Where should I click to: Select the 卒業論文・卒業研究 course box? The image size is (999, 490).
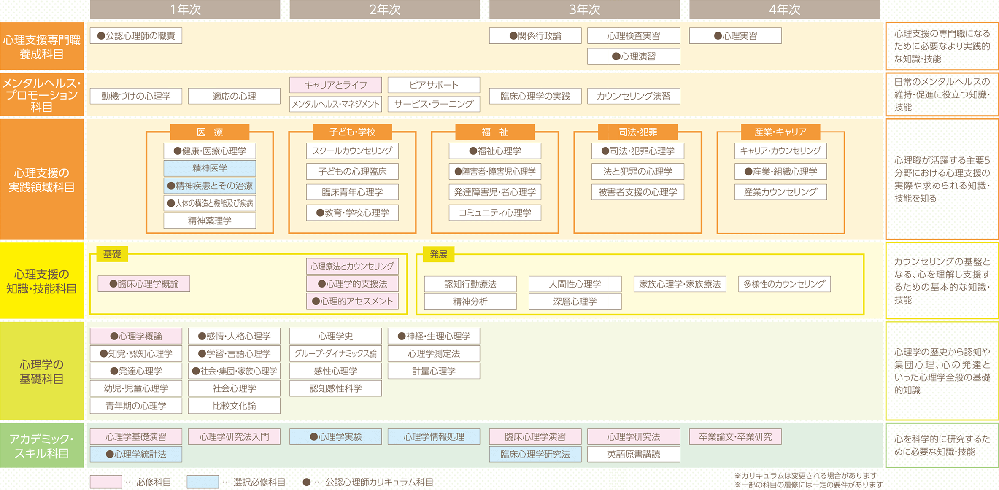click(x=735, y=436)
